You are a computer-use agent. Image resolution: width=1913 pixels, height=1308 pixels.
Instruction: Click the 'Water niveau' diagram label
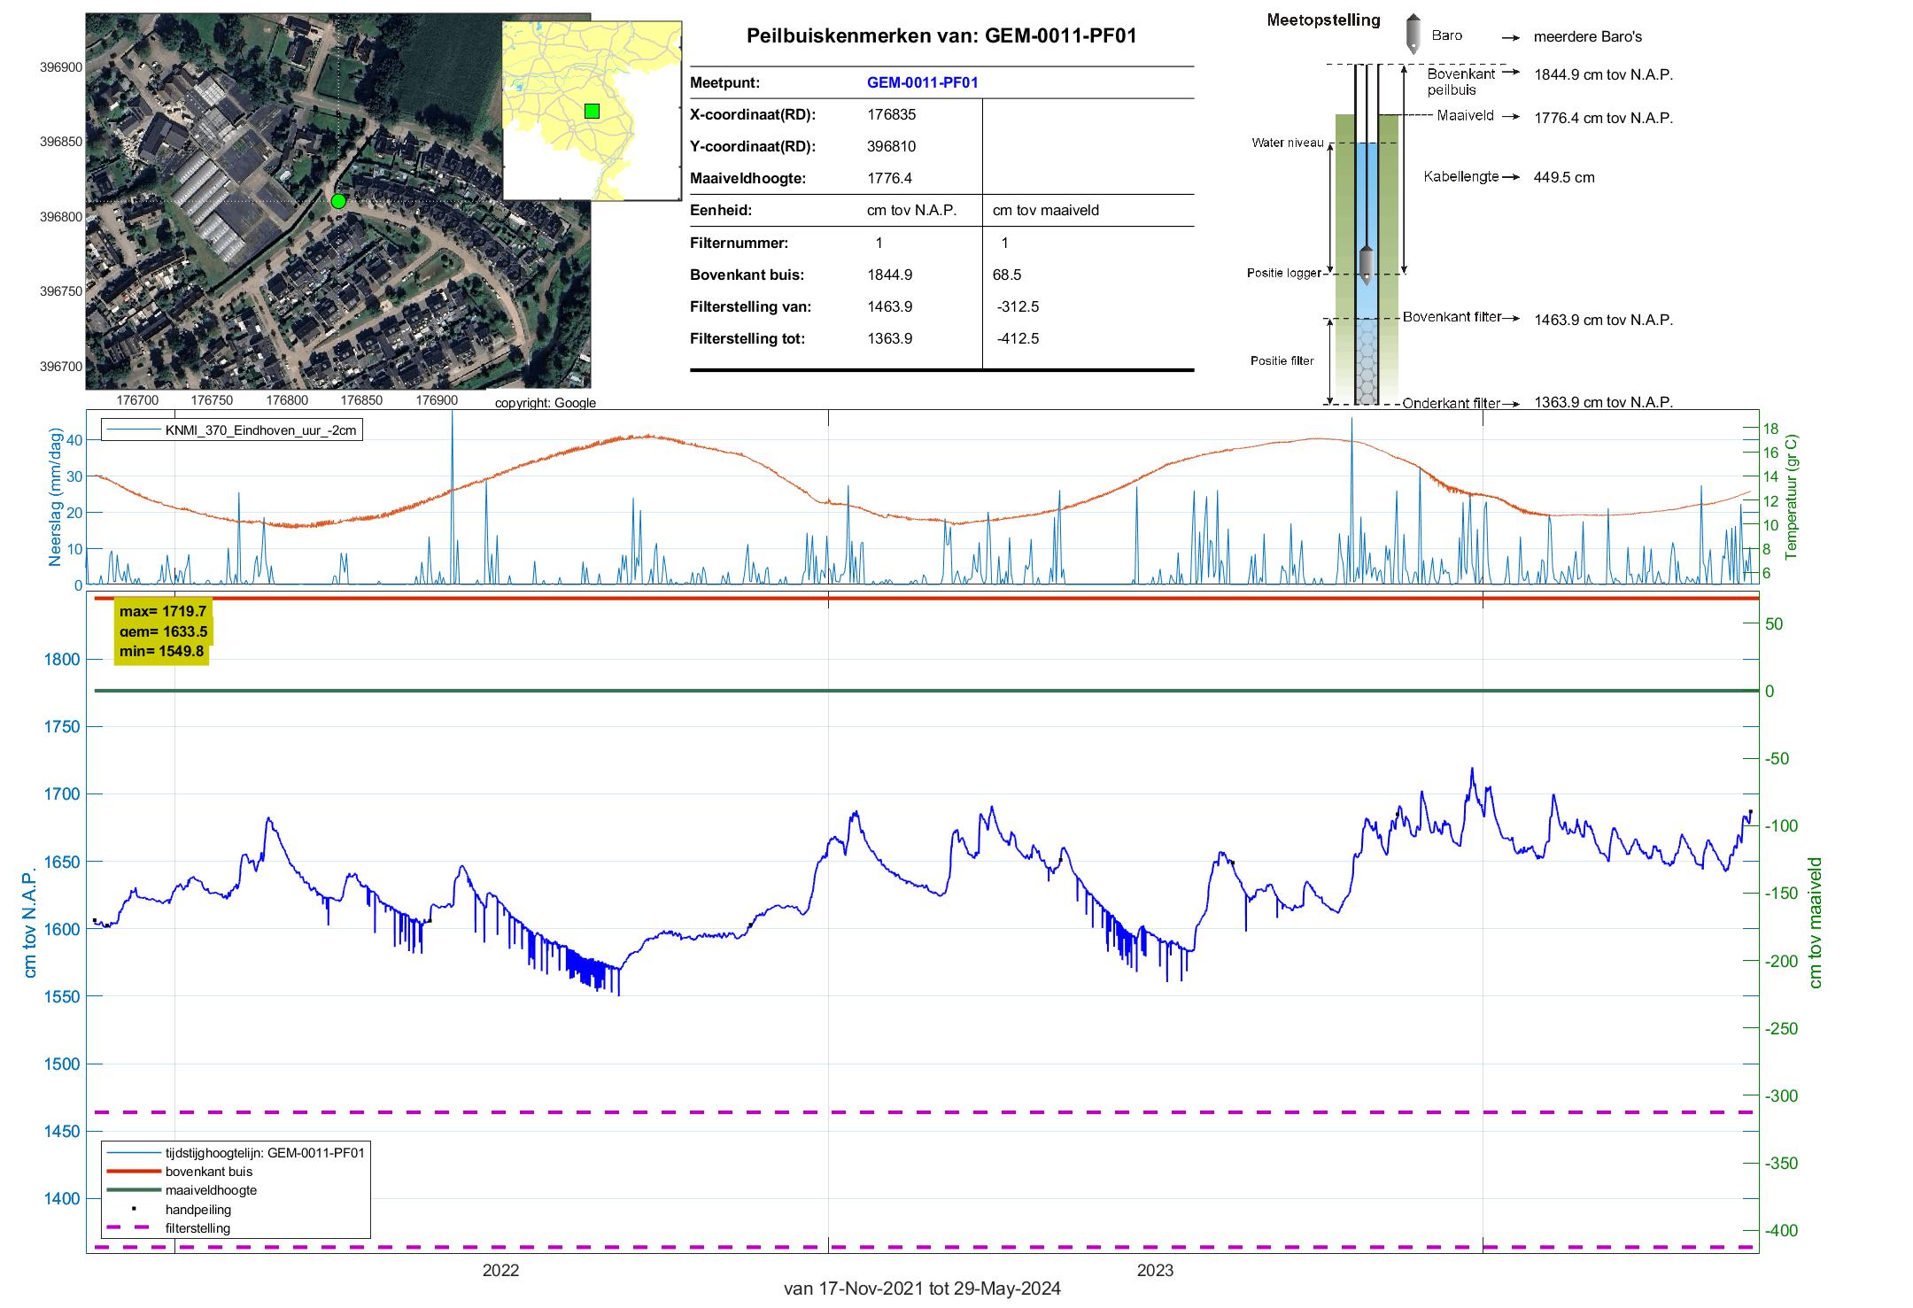pos(1288,143)
